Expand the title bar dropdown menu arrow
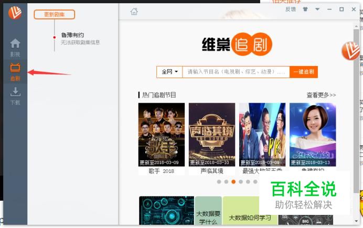The height and width of the screenshot is (228, 363). coord(317,9)
